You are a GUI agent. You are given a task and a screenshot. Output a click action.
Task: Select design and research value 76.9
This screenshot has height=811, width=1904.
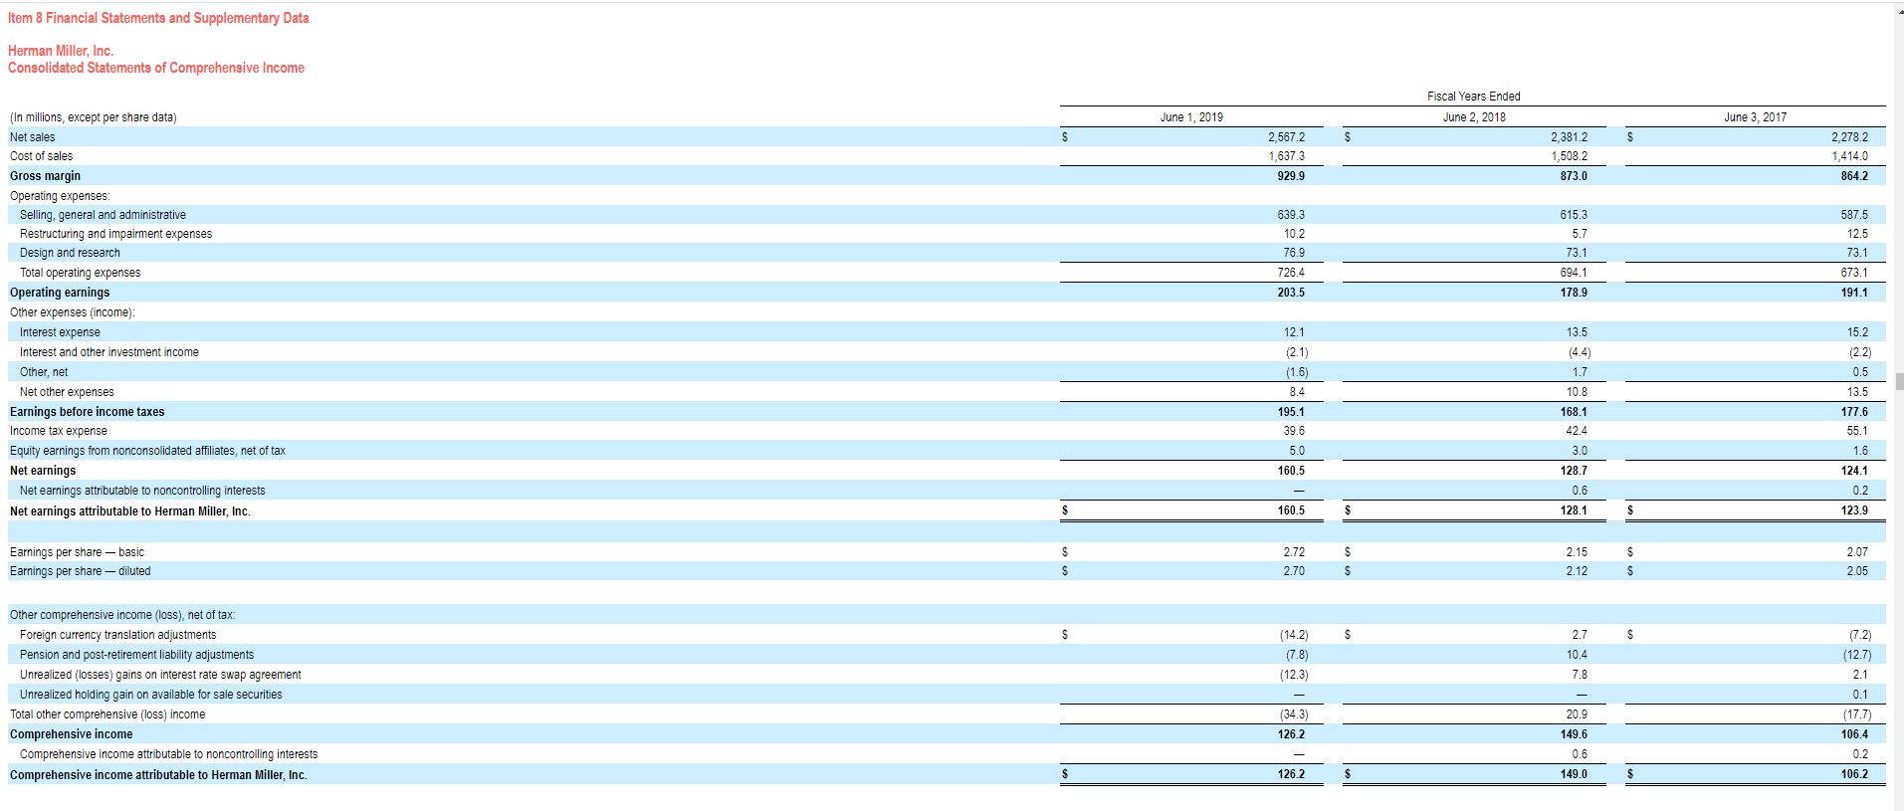pyautogui.click(x=1294, y=253)
